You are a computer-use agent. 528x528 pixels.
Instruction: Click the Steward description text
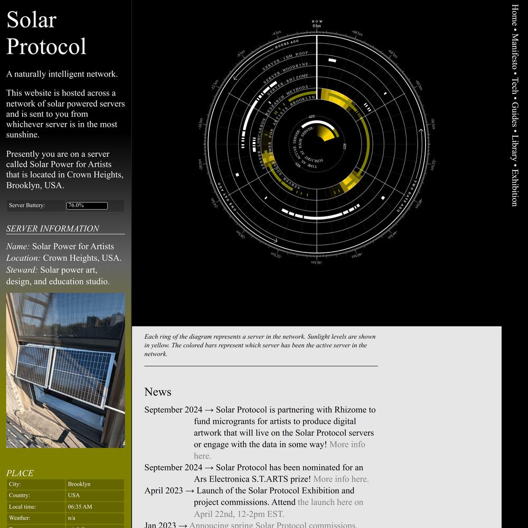58,276
